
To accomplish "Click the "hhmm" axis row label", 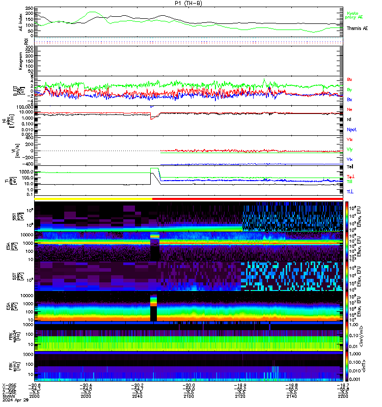I will click(9, 396).
